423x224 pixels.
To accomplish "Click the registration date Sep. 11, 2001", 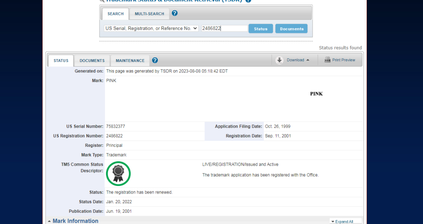I will (278, 136).
